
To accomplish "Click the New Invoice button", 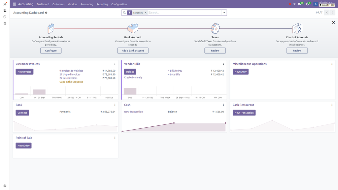I will pos(24,72).
